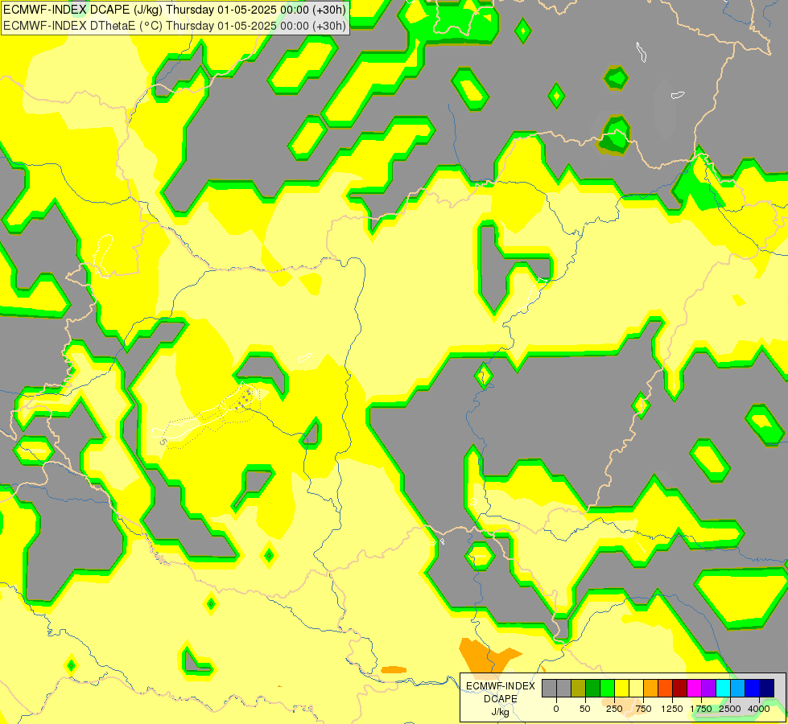Click the DThetaE (°C) header line
Image resolution: width=788 pixels, height=724 pixels.
(175, 26)
